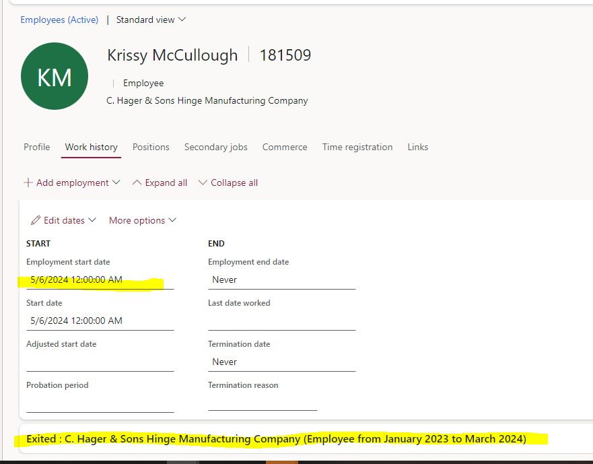Switch to the Profile tab
The height and width of the screenshot is (464, 593).
[37, 147]
